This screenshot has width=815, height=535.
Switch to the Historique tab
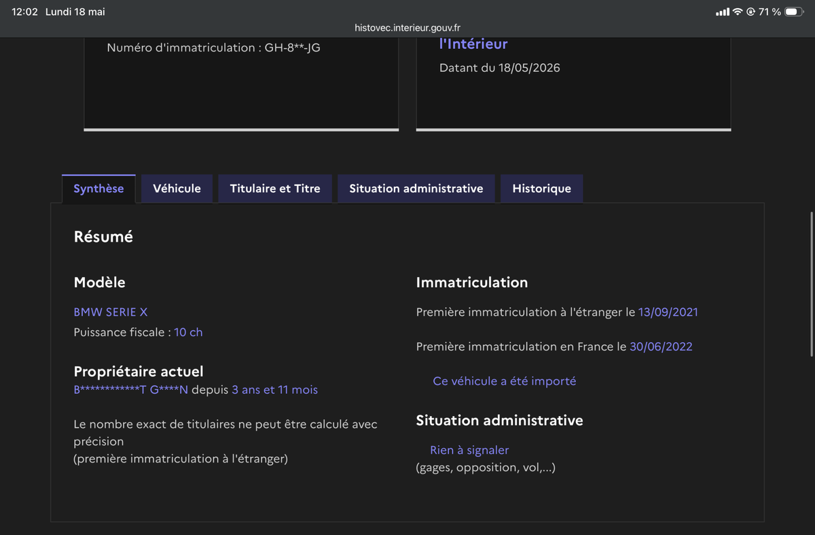[x=541, y=189]
